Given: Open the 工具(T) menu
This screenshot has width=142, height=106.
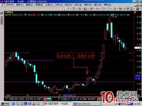Looking at the screenshot, I should 49,5.
